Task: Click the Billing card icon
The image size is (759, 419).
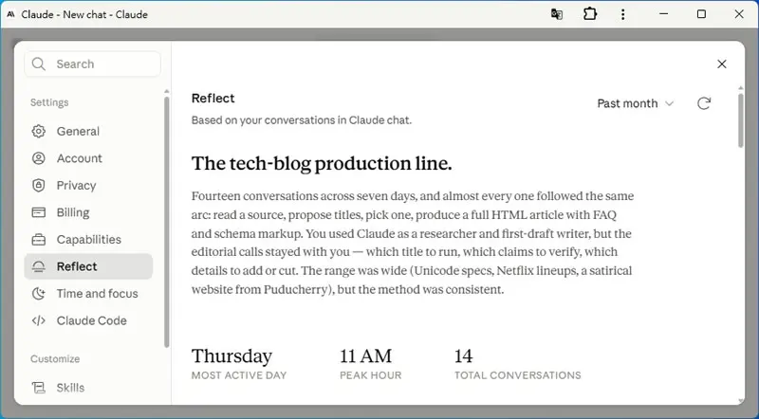Action: click(x=38, y=212)
